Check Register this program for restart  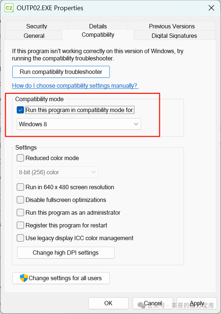point(20,225)
